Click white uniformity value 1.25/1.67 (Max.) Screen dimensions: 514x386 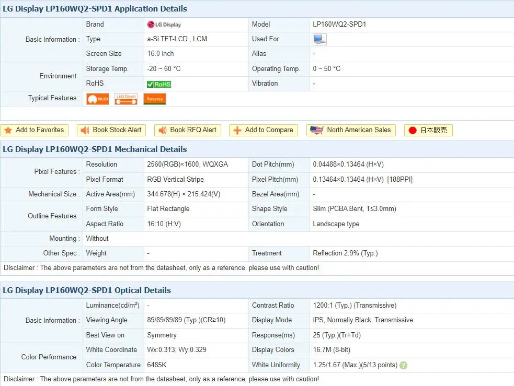coord(355,365)
